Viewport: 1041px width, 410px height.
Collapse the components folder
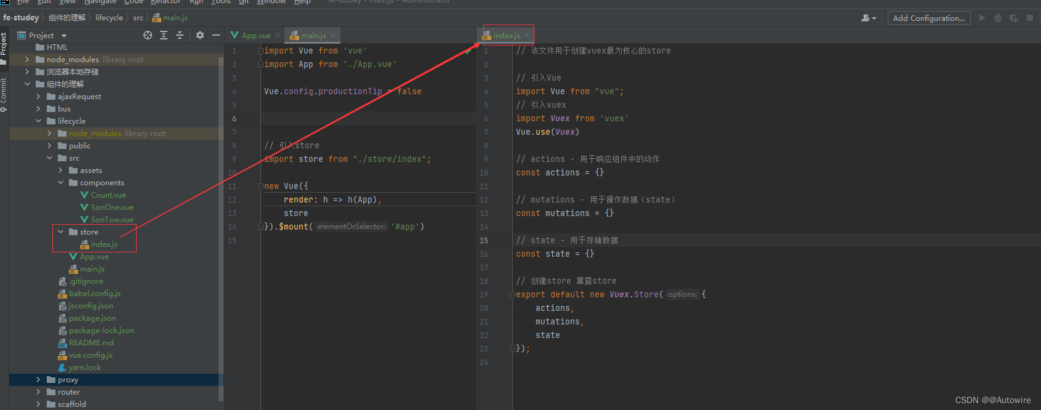pos(60,183)
